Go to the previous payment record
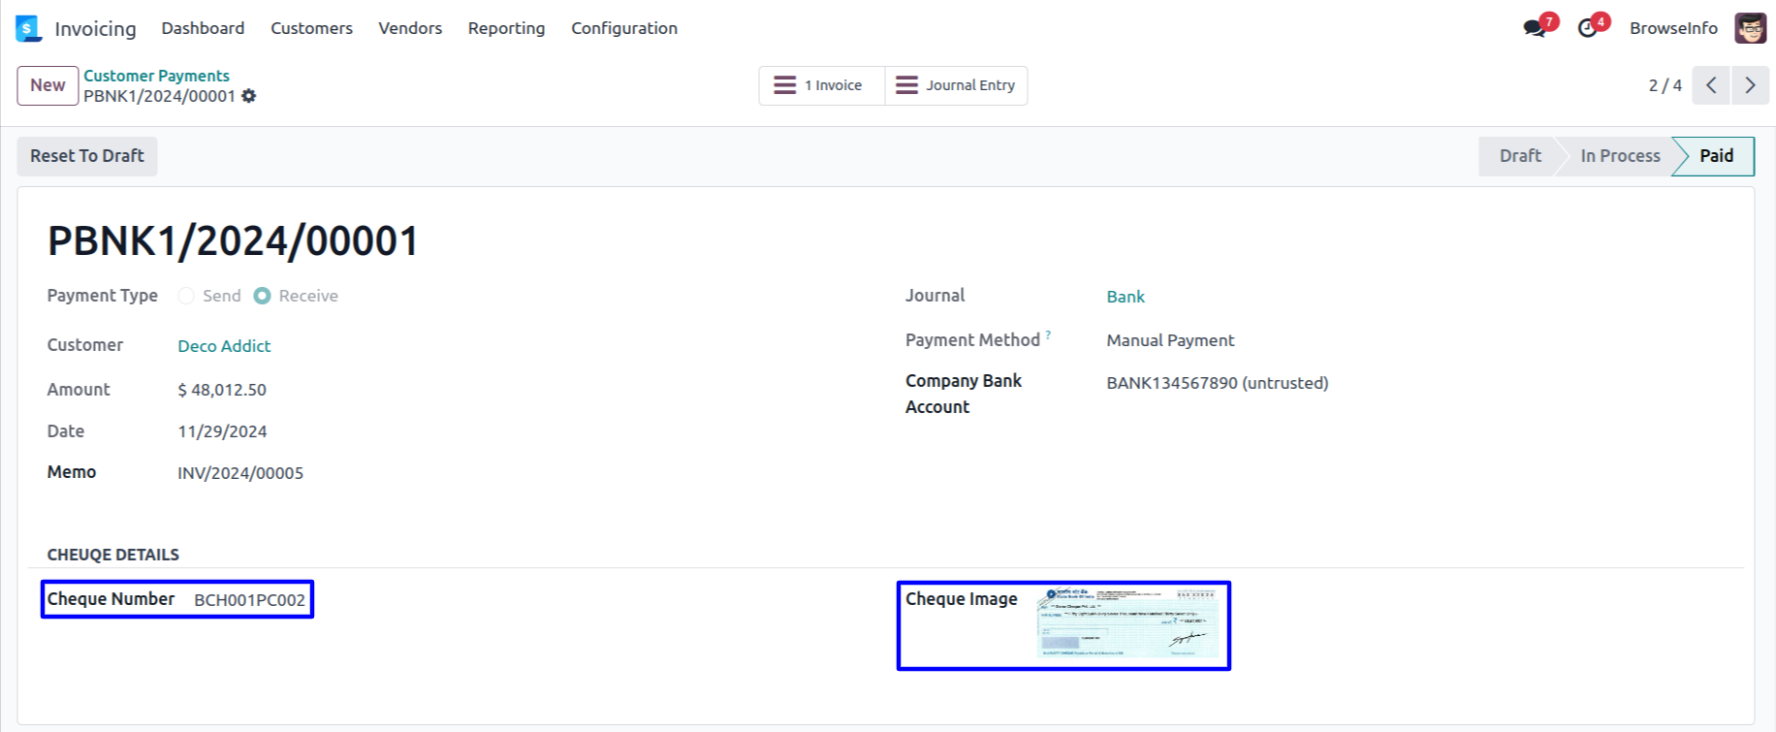 point(1711,85)
